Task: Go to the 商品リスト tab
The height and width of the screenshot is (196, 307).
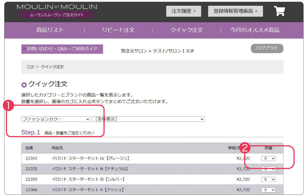Action: point(50,30)
